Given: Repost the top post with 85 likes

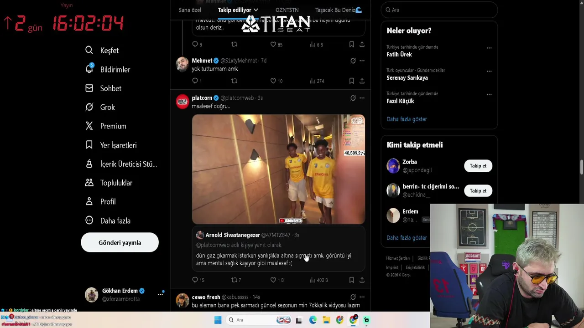Looking at the screenshot, I should click(x=234, y=44).
